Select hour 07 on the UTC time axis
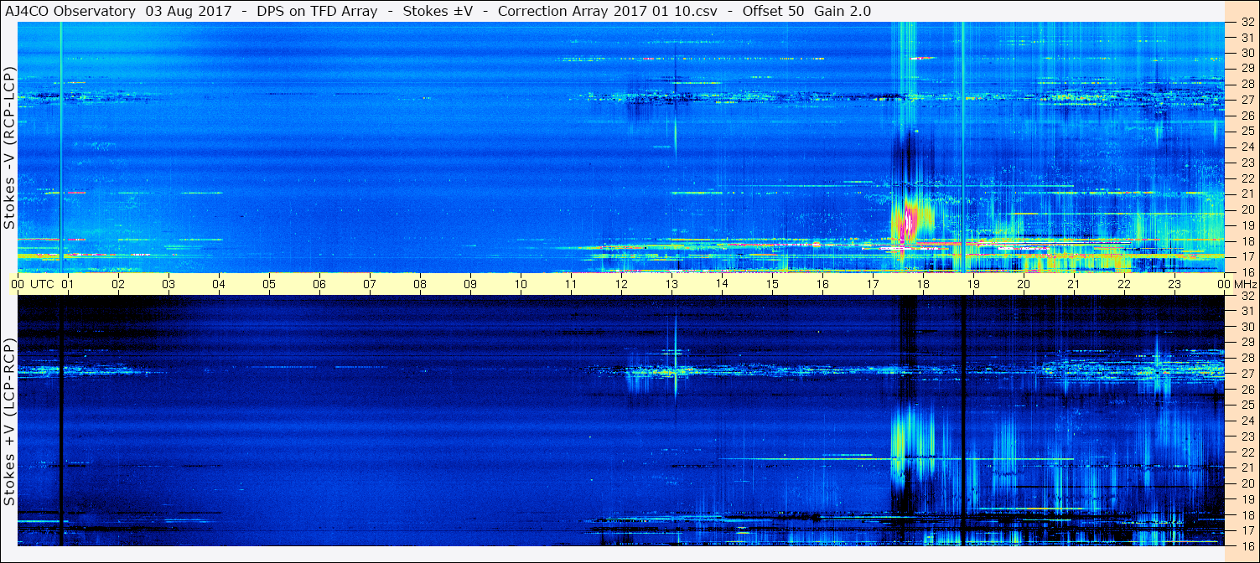 coord(370,284)
